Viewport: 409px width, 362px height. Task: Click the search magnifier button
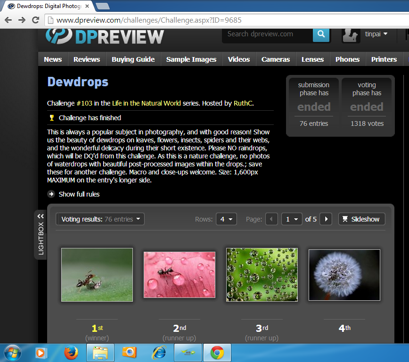[x=321, y=34]
